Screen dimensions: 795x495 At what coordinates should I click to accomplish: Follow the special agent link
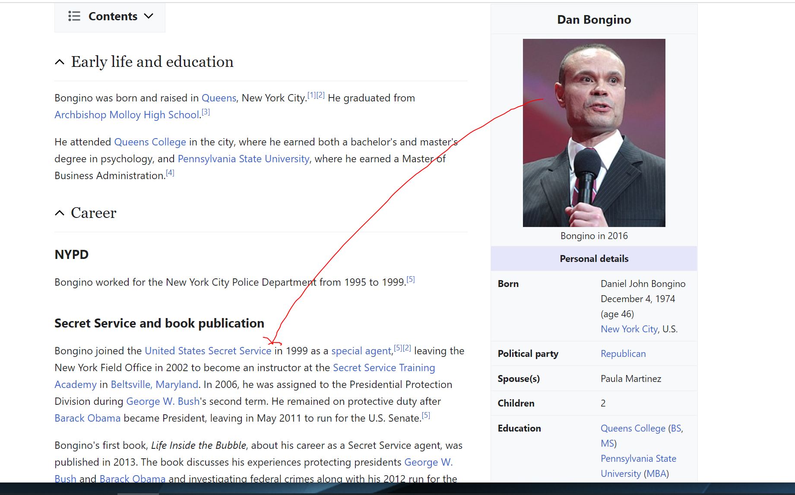point(361,351)
